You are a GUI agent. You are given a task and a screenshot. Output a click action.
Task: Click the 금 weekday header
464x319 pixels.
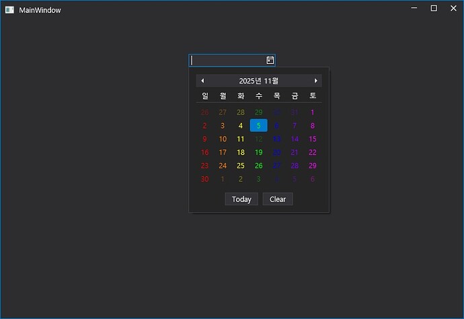[x=295, y=96]
